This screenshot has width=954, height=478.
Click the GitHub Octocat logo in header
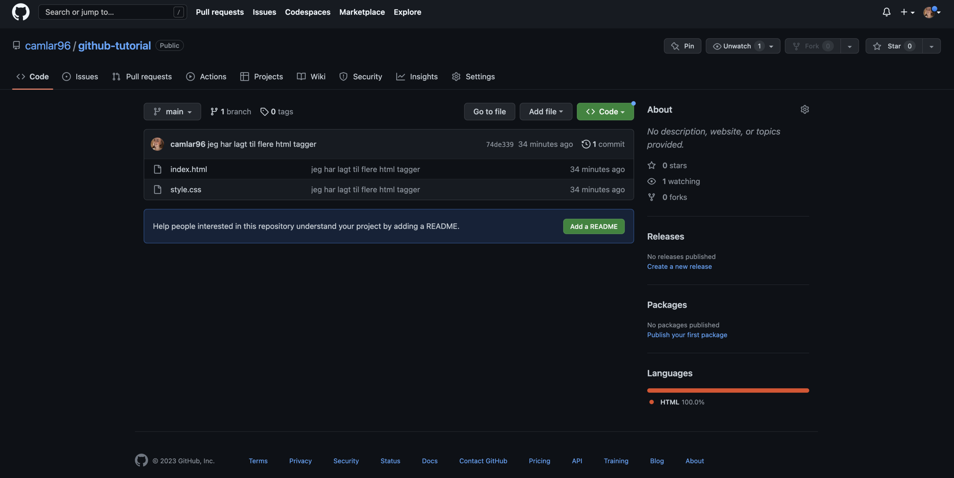[x=21, y=12]
